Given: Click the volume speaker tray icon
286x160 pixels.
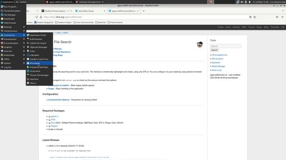Looking at the screenshot, I should click(x=242, y=2).
